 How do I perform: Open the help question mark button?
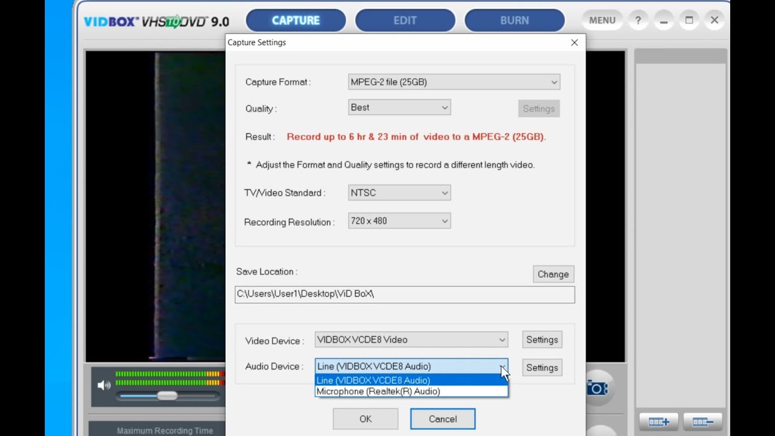[x=638, y=20]
